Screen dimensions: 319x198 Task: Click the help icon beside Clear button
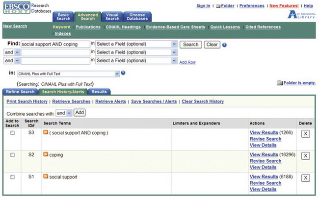point(224,45)
